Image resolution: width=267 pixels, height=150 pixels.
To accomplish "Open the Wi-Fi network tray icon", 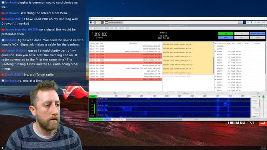I will pos(255,22).
